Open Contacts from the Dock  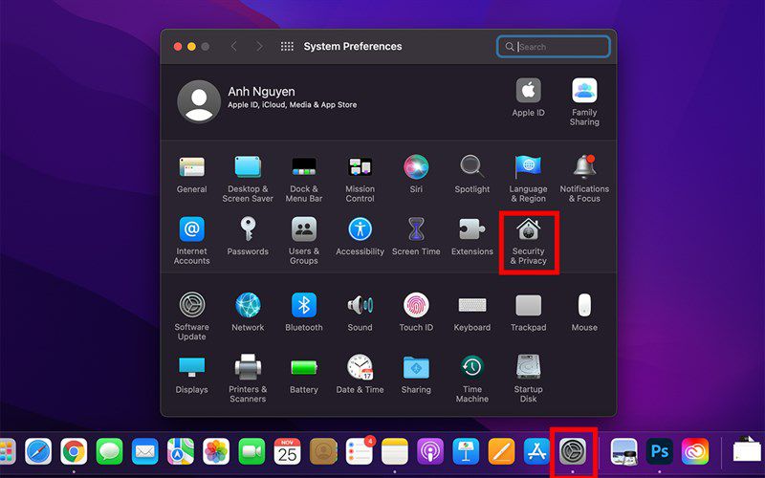coord(323,451)
